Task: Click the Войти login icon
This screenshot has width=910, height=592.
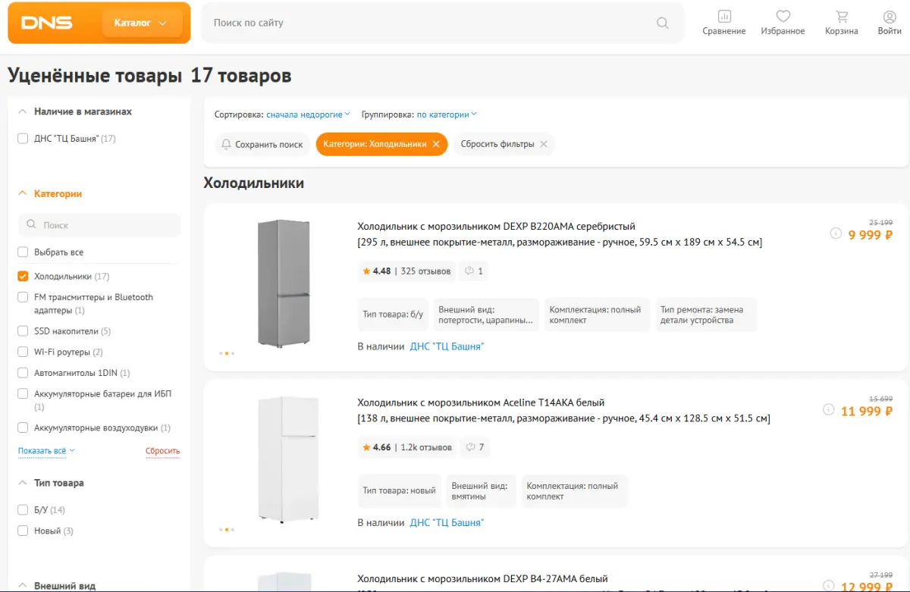Action: [x=890, y=23]
